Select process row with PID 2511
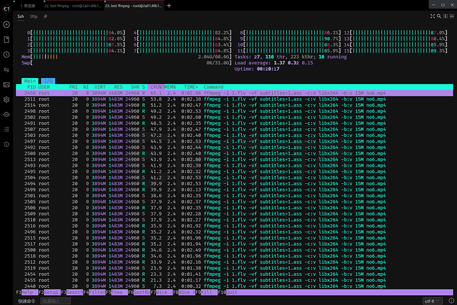457x305 pixels. coord(132,99)
